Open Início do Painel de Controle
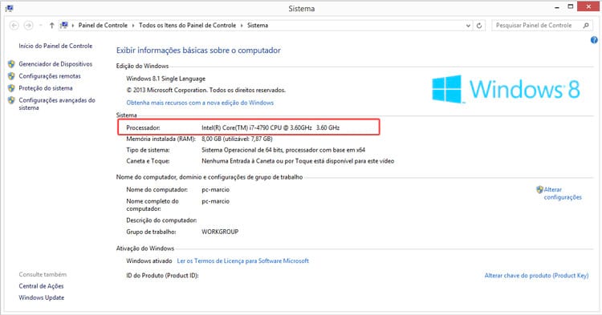The width and height of the screenshot is (602, 315). pyautogui.click(x=55, y=46)
